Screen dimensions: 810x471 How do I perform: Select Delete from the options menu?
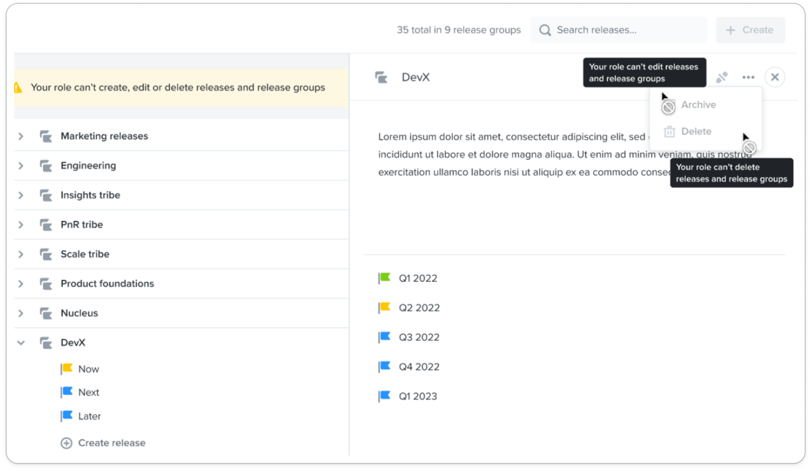tap(696, 131)
